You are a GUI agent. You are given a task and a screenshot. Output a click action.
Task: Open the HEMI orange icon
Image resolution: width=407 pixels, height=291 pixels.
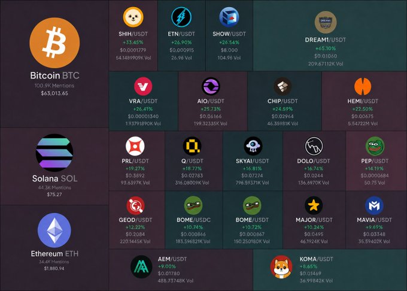click(x=363, y=86)
